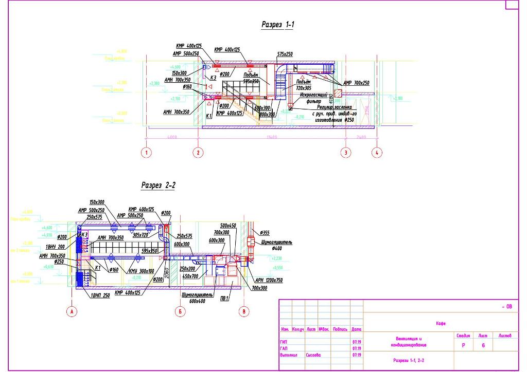
Task: Click the 'Подпись' column header
Action: pyautogui.click(x=340, y=329)
